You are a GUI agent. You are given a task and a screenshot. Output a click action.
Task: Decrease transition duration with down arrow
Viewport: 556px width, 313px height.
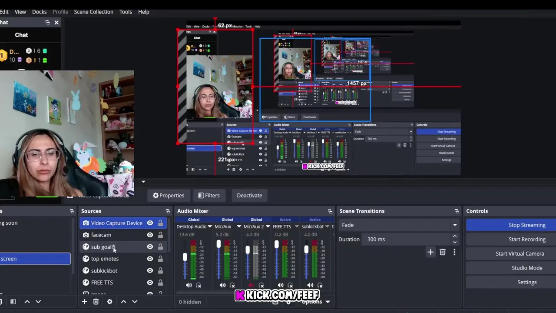[454, 242]
